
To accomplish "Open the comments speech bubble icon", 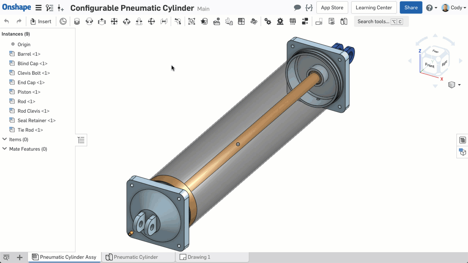I will [x=297, y=8].
